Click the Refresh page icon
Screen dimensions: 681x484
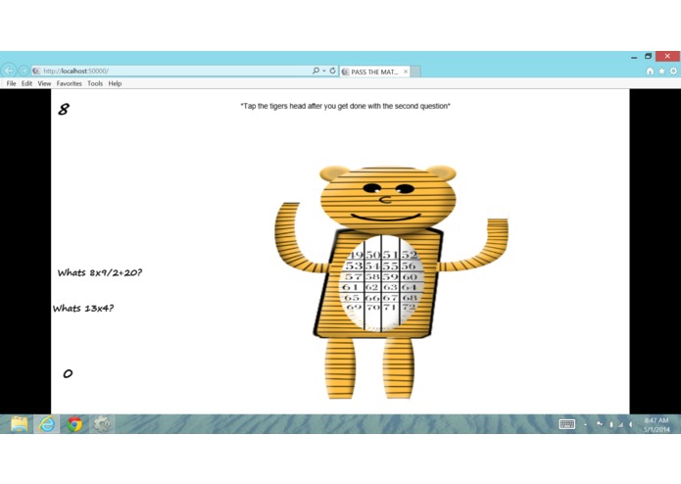[x=333, y=71]
